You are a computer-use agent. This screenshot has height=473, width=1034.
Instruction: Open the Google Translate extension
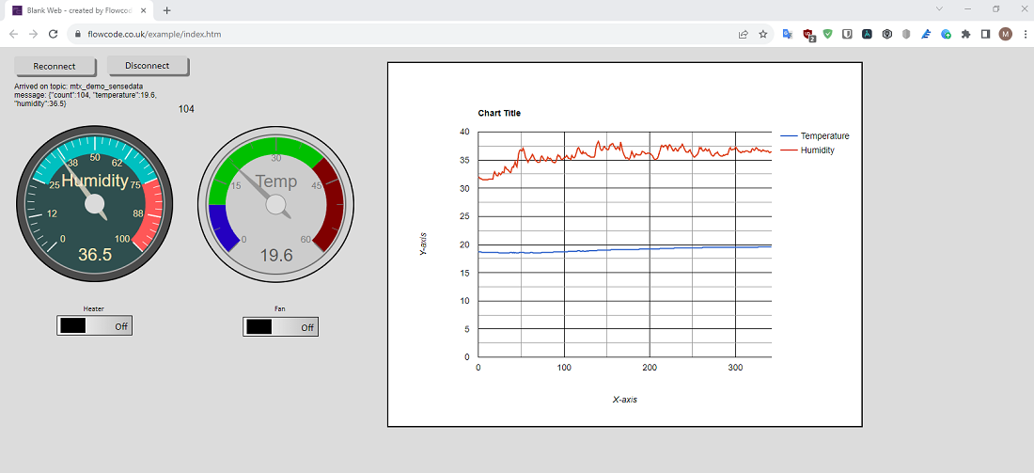pyautogui.click(x=788, y=34)
